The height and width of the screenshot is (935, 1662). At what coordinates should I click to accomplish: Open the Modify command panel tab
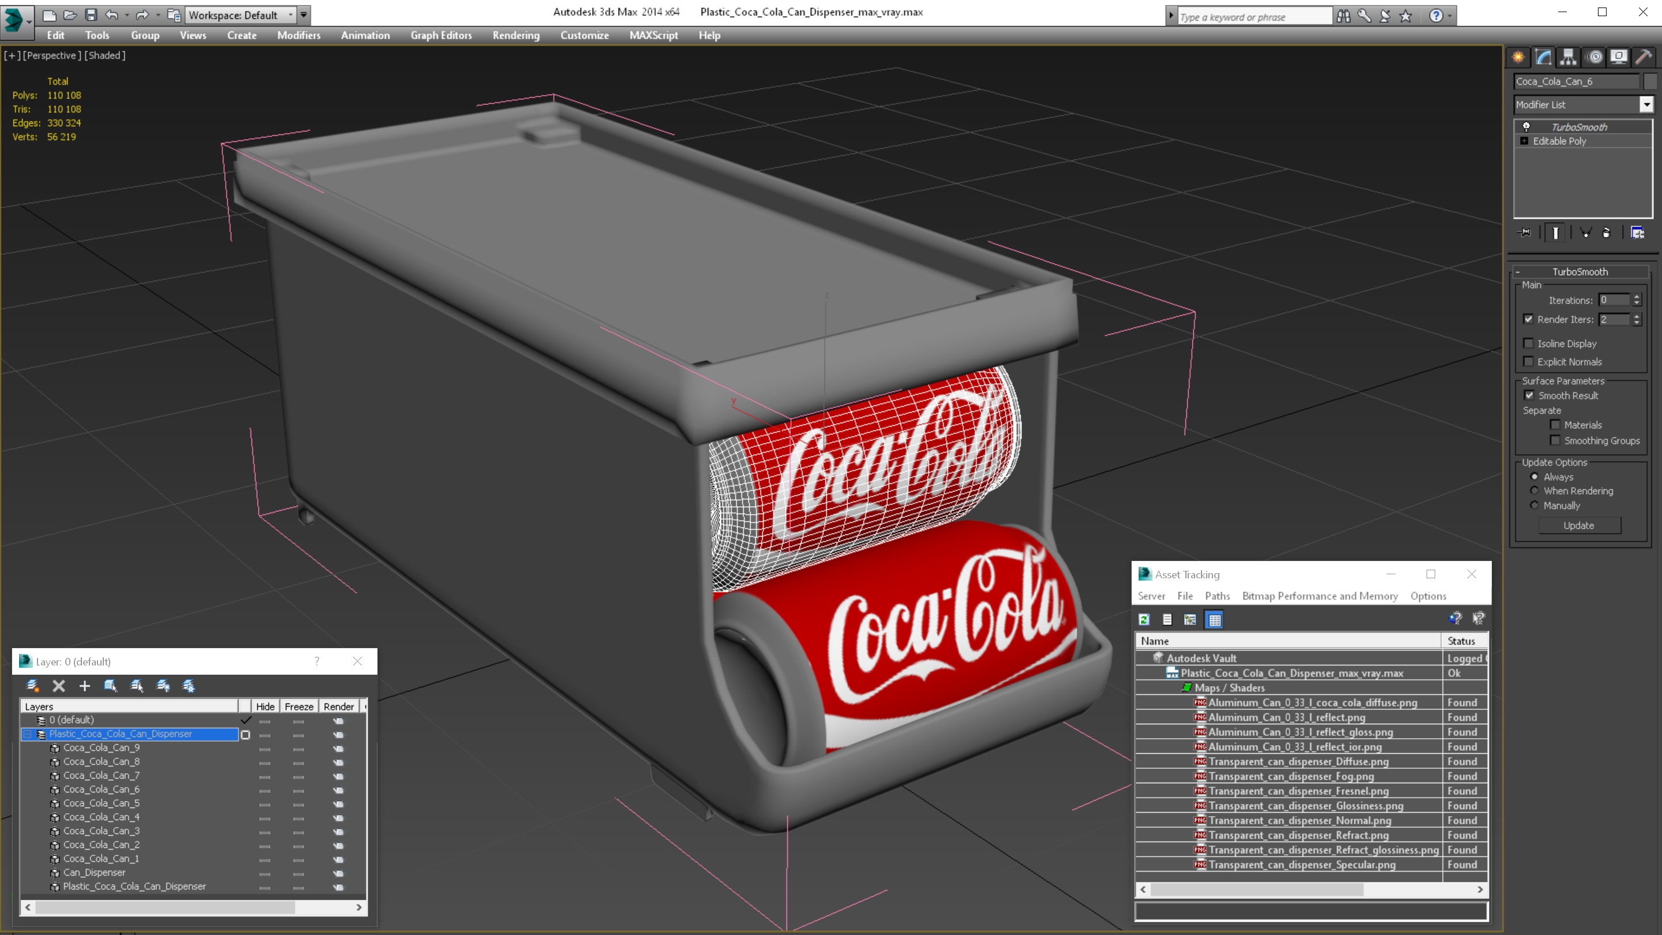1543,57
